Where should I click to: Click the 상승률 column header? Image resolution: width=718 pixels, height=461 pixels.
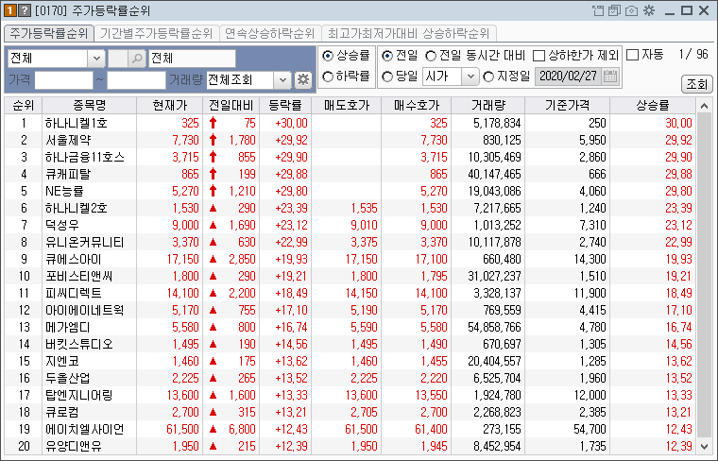pyautogui.click(x=653, y=105)
